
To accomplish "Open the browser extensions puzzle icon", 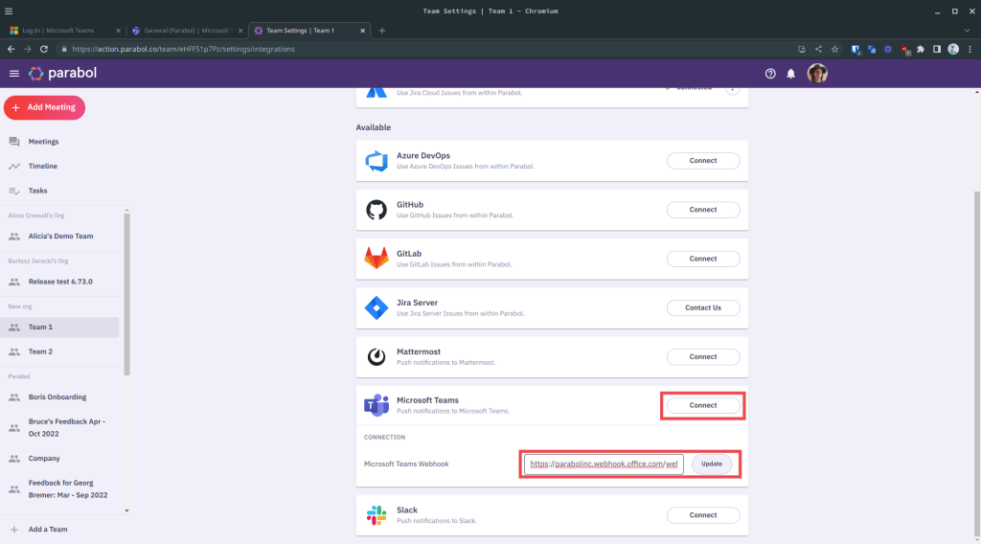I will (921, 49).
